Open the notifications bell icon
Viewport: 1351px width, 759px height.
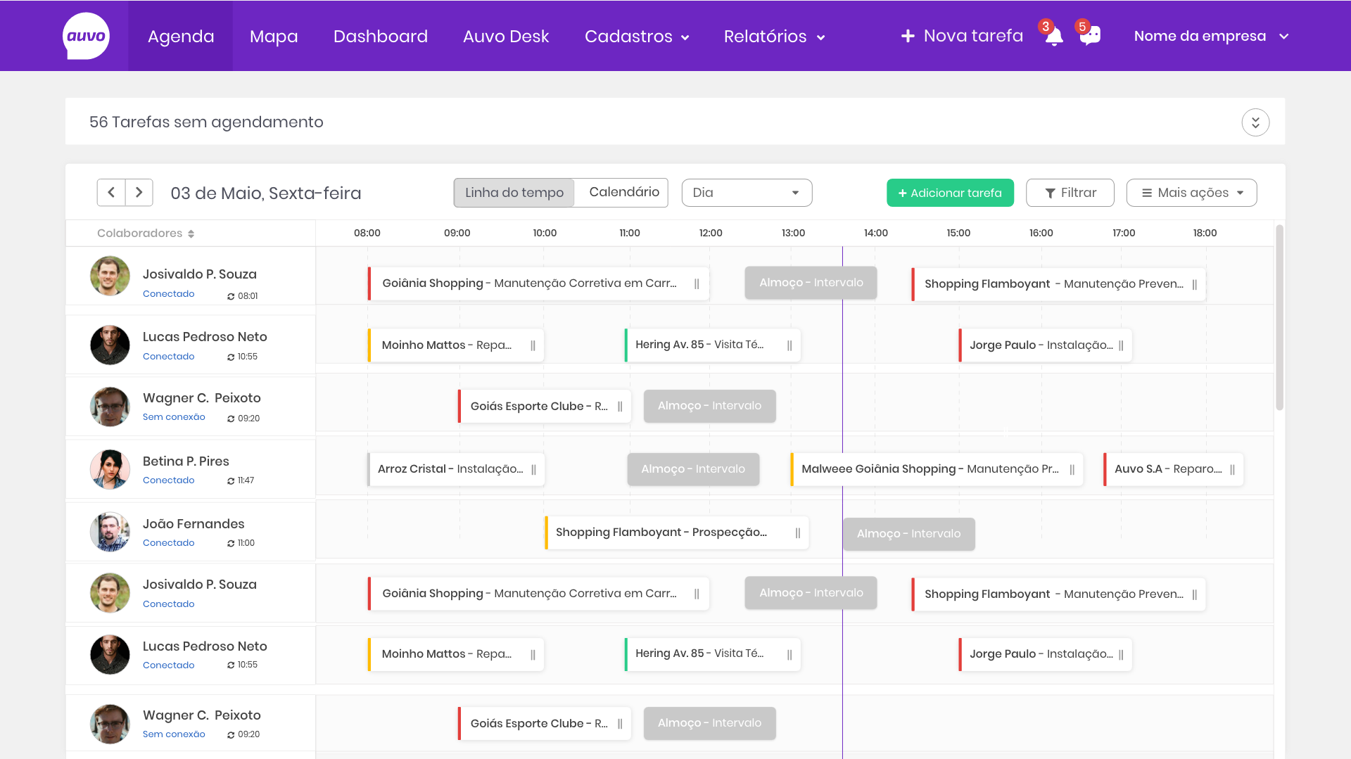1053,37
